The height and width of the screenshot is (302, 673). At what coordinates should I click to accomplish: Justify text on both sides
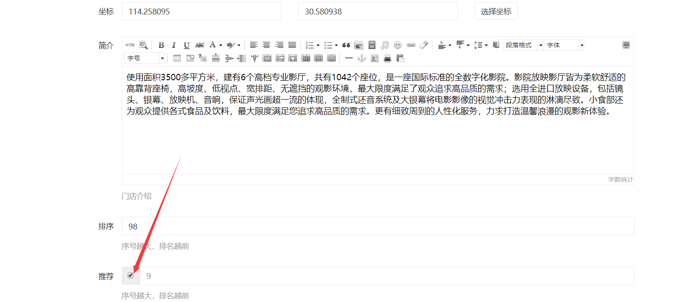pos(292,45)
